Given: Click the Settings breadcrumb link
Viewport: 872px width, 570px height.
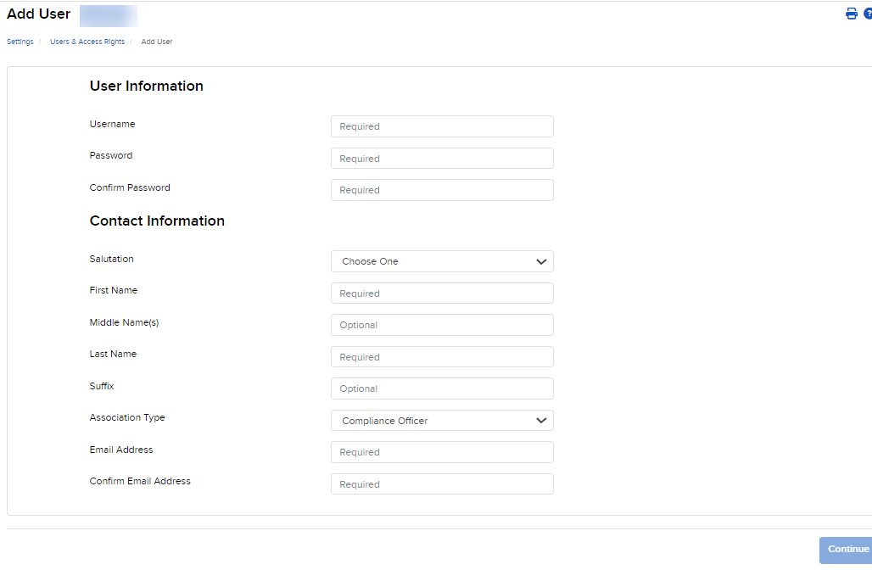Looking at the screenshot, I should pyautogui.click(x=20, y=41).
